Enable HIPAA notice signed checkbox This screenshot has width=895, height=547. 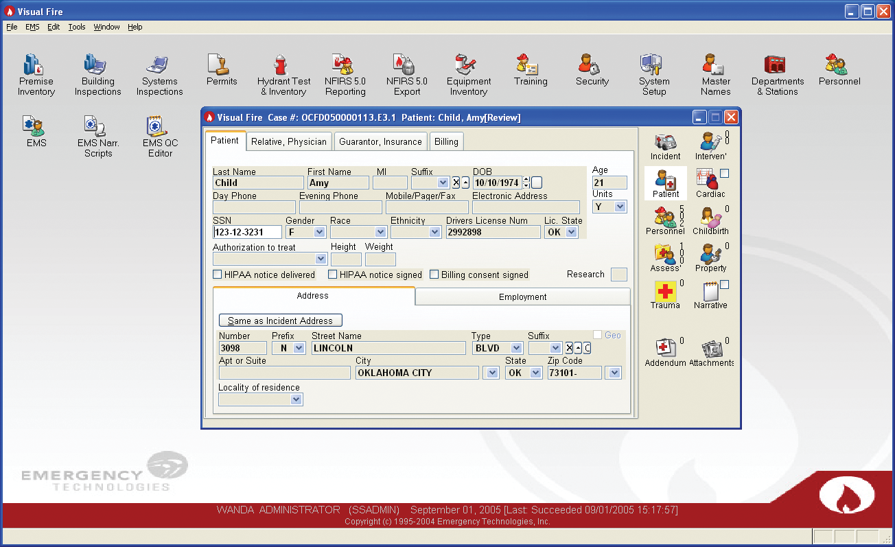pyautogui.click(x=333, y=275)
